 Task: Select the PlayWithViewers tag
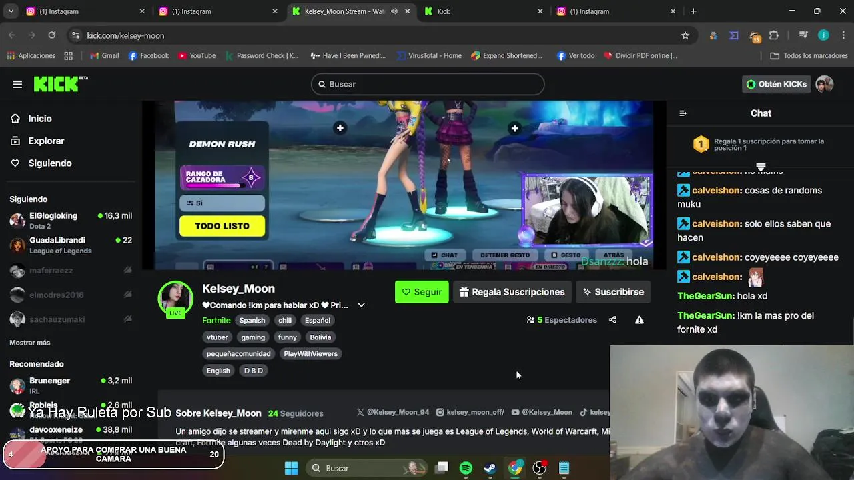pos(310,354)
